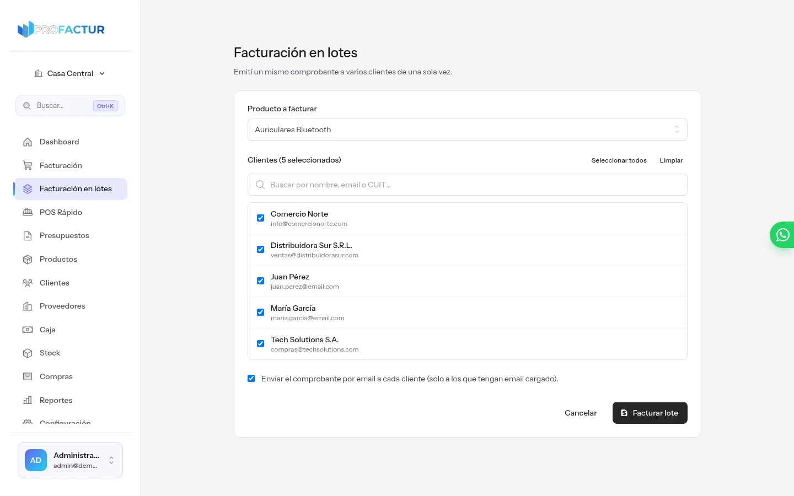Click the Caja cash icon
794x496 pixels.
point(28,330)
